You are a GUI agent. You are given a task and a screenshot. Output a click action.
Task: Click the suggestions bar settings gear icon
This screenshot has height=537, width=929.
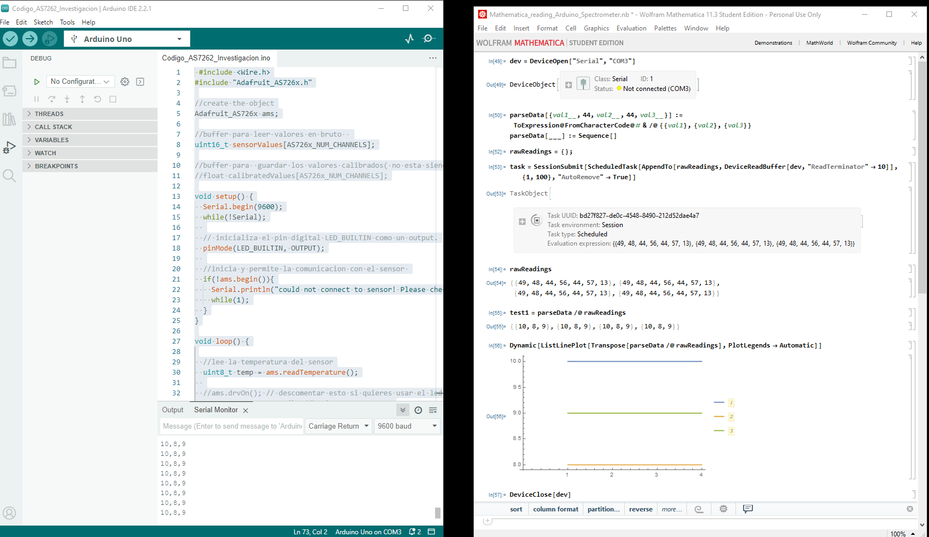(x=723, y=509)
